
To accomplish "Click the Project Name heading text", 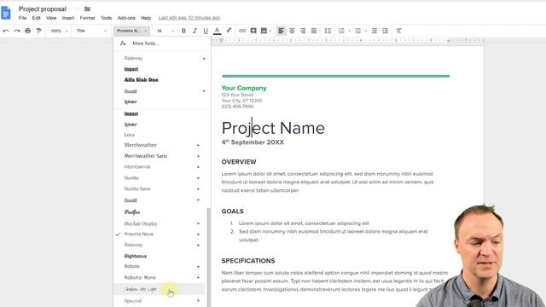I will (x=273, y=128).
